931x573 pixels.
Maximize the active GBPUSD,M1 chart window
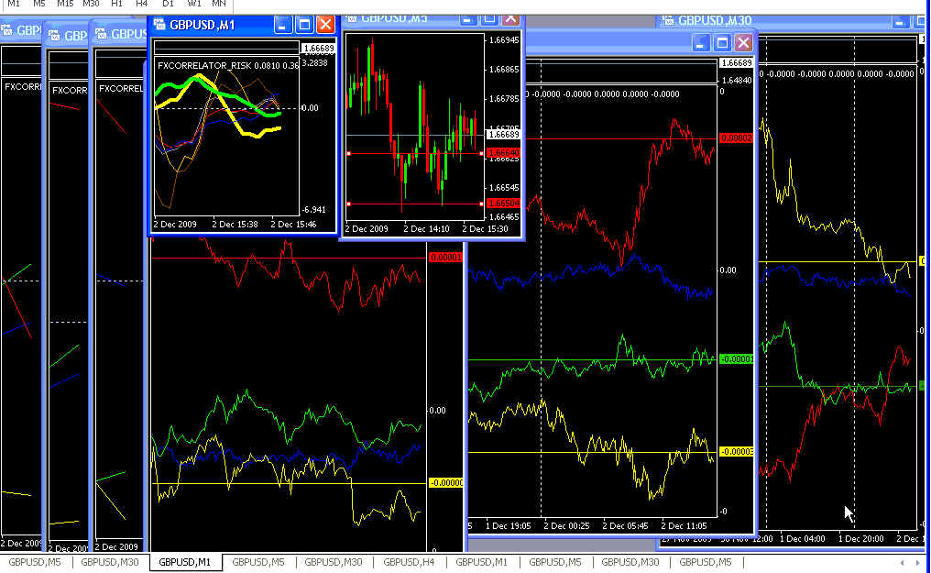pos(304,25)
